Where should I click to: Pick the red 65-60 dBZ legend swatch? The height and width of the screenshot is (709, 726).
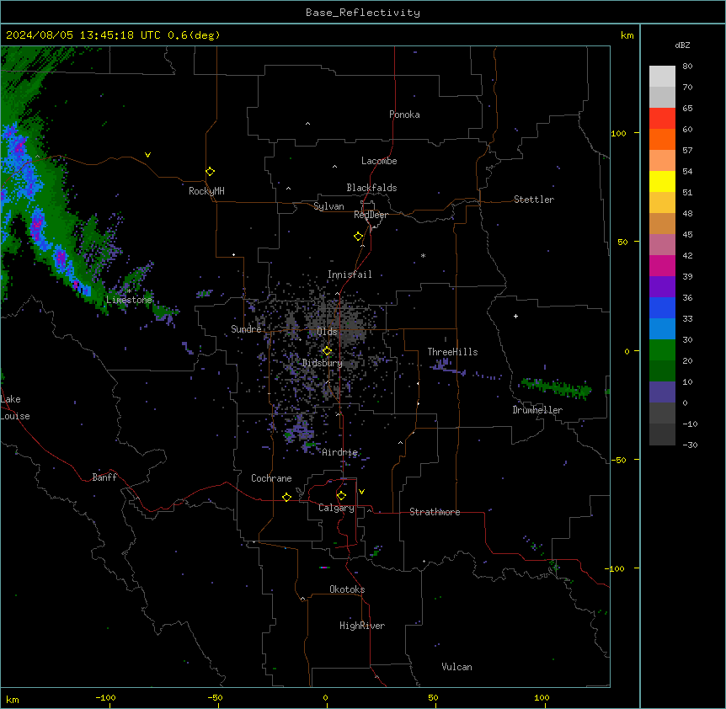662,119
